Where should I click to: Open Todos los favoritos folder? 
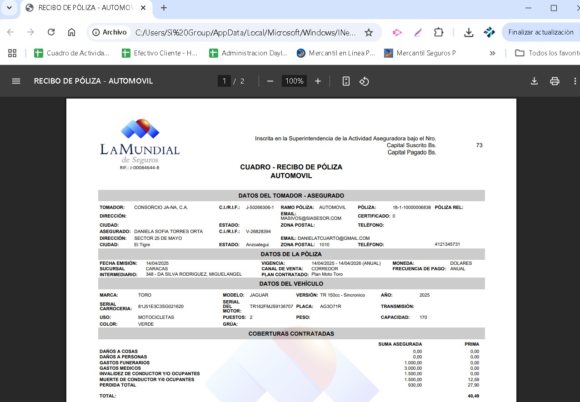click(x=547, y=53)
